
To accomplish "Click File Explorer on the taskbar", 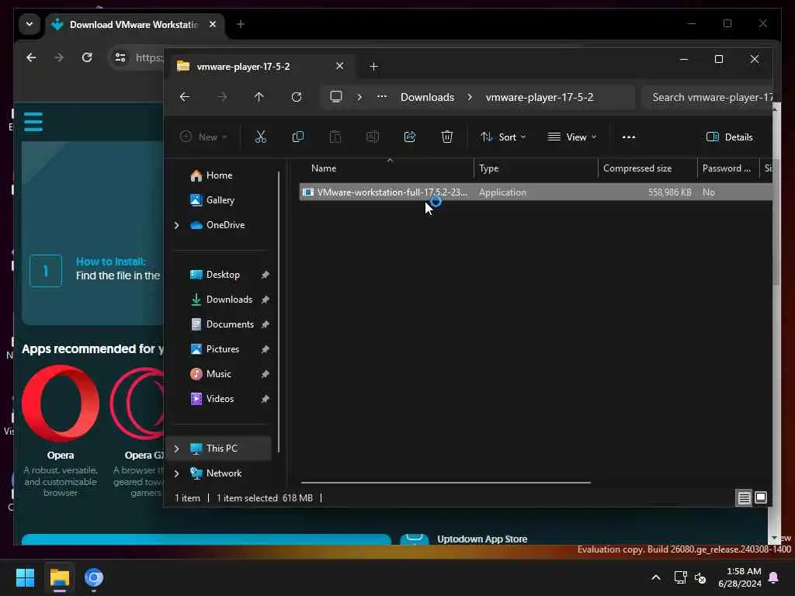I will (59, 577).
